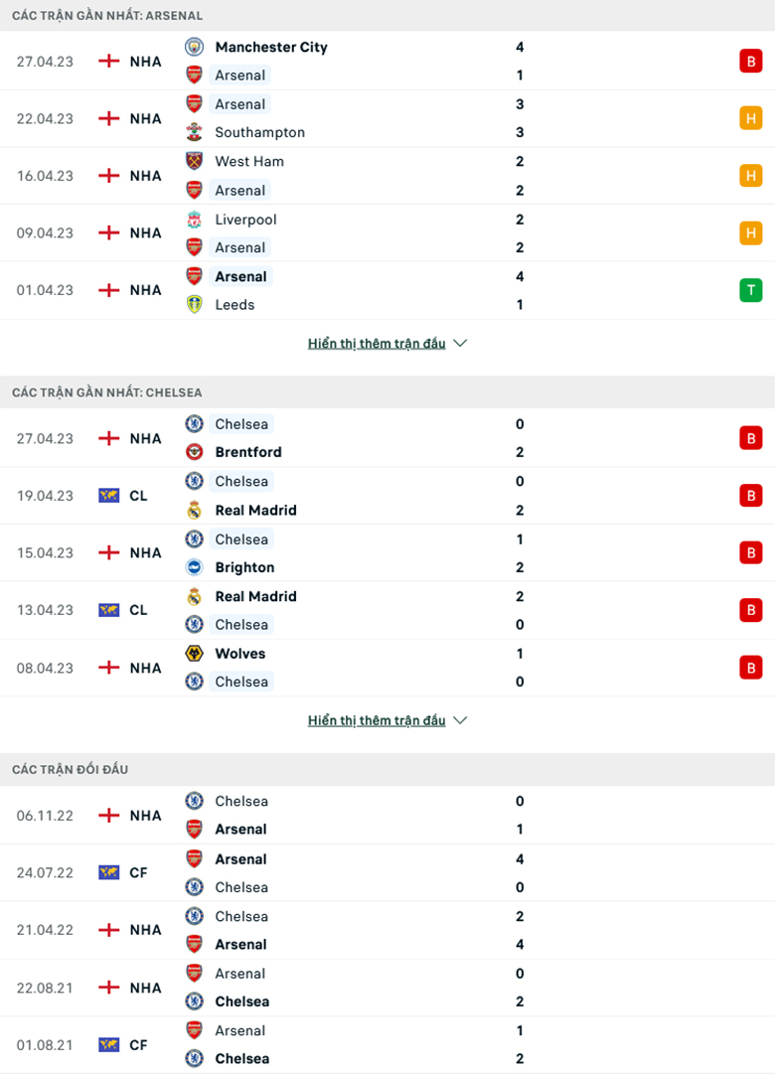The height and width of the screenshot is (1077, 775).
Task: Click the Brighton club crest
Action: click(x=195, y=567)
